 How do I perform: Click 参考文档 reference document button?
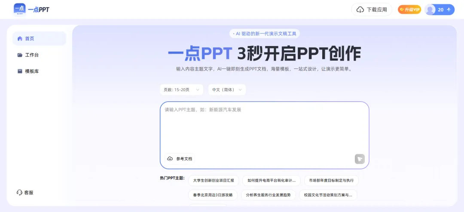pos(180,159)
